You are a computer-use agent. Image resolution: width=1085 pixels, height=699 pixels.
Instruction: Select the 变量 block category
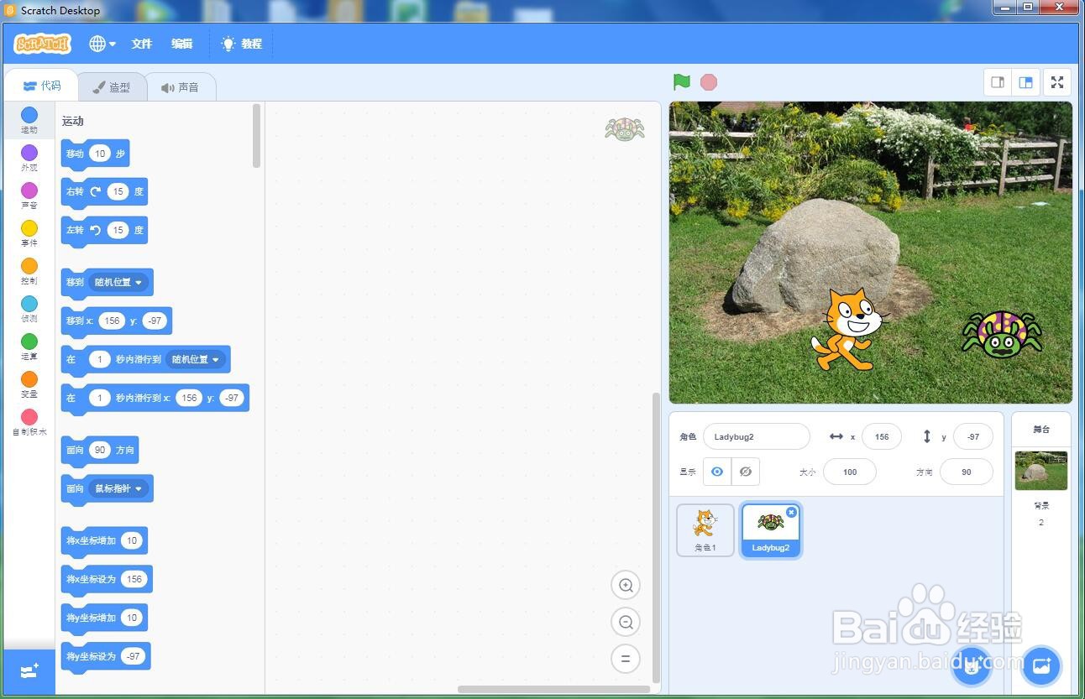(x=29, y=384)
